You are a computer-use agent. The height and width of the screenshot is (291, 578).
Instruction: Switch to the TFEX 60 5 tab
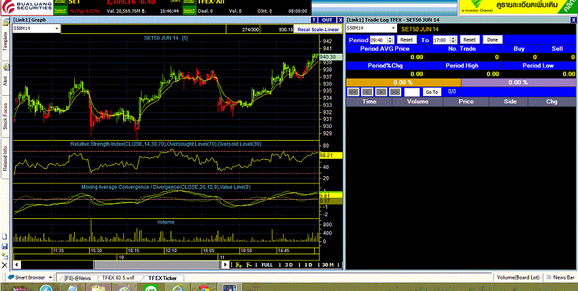(118, 278)
